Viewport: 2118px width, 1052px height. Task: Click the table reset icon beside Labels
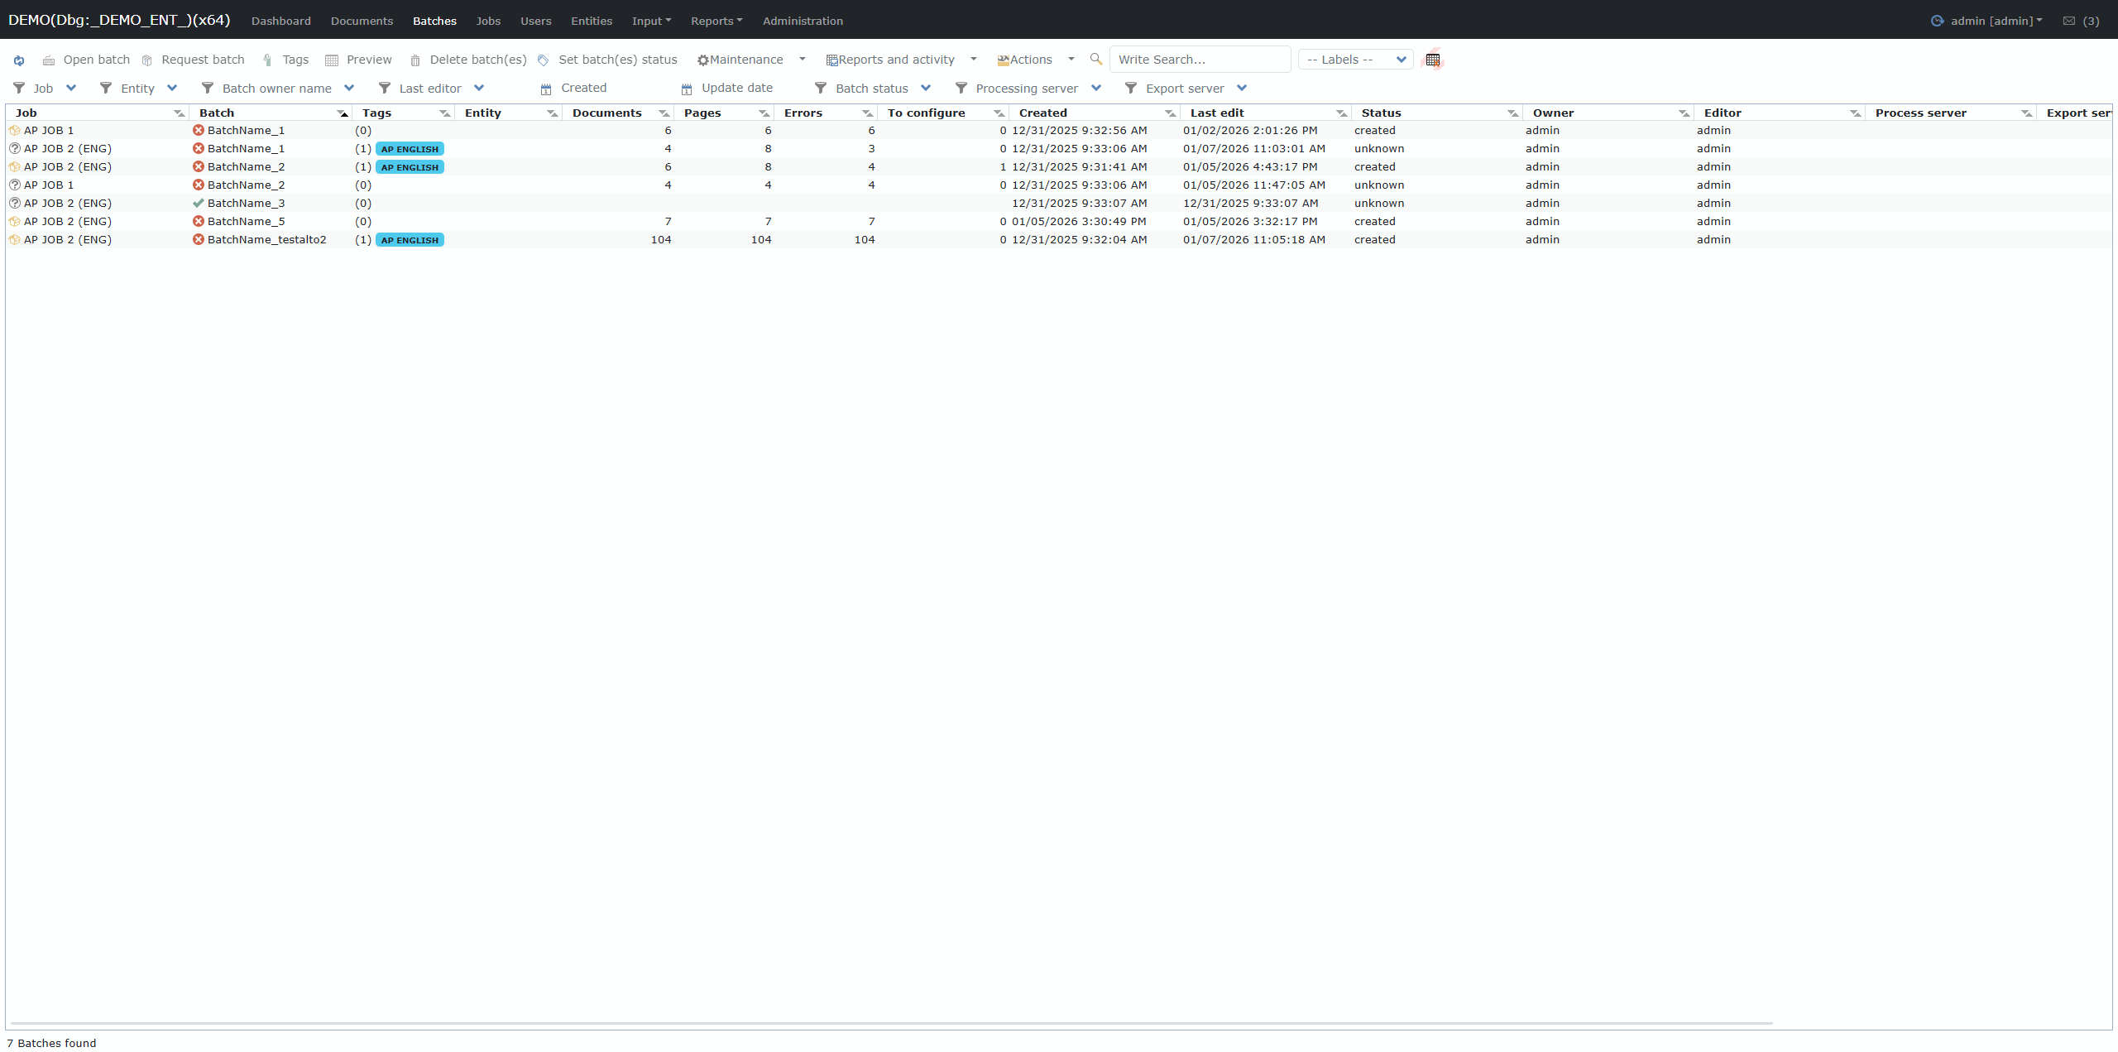pos(1433,60)
